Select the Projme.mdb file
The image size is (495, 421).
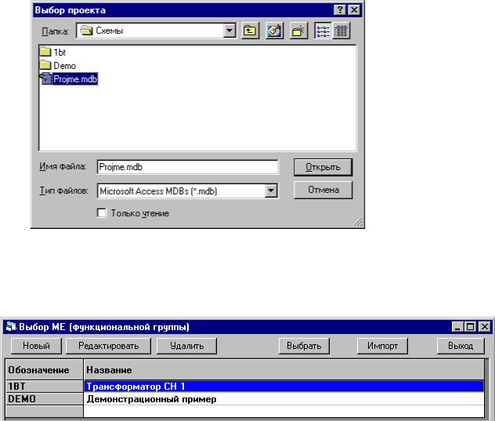[75, 78]
